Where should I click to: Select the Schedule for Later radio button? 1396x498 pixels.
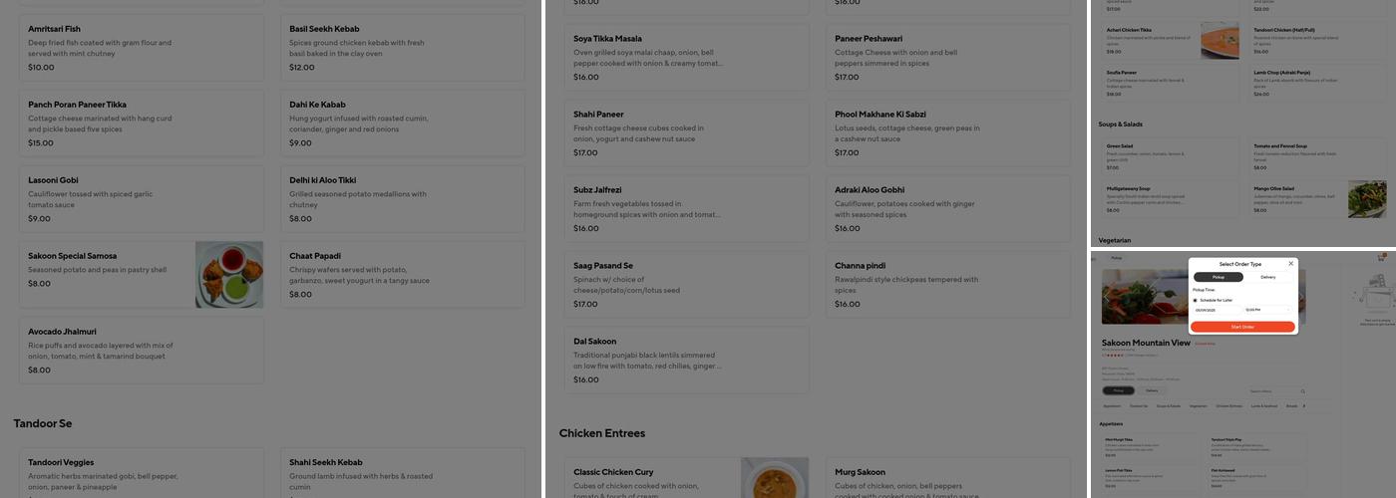point(1195,300)
